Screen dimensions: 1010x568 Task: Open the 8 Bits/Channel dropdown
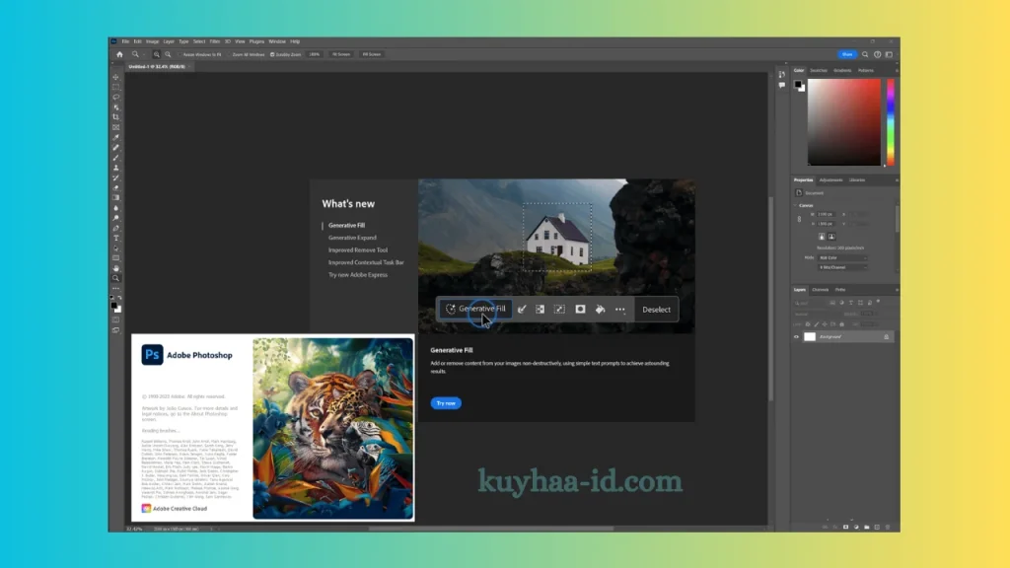[842, 267]
